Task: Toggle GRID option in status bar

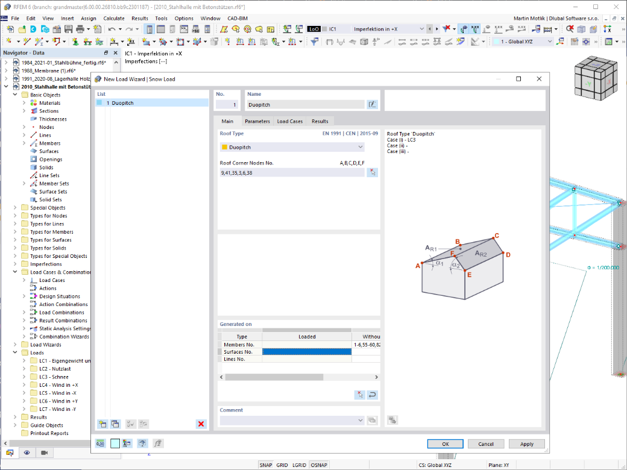Action: click(x=282, y=465)
